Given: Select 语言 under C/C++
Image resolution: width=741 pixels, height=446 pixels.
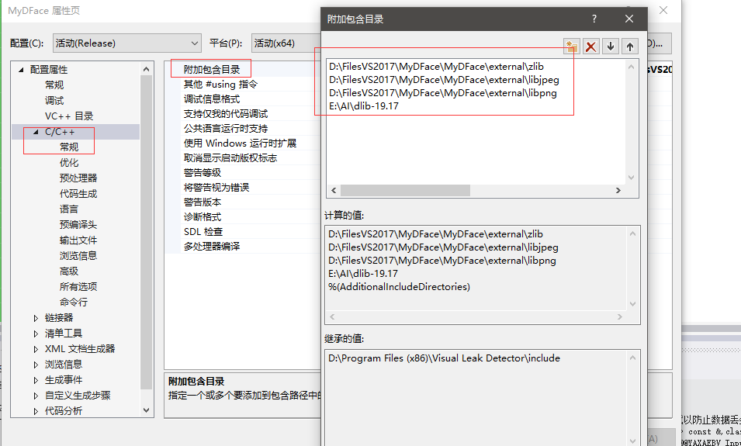Looking at the screenshot, I should pos(69,209).
